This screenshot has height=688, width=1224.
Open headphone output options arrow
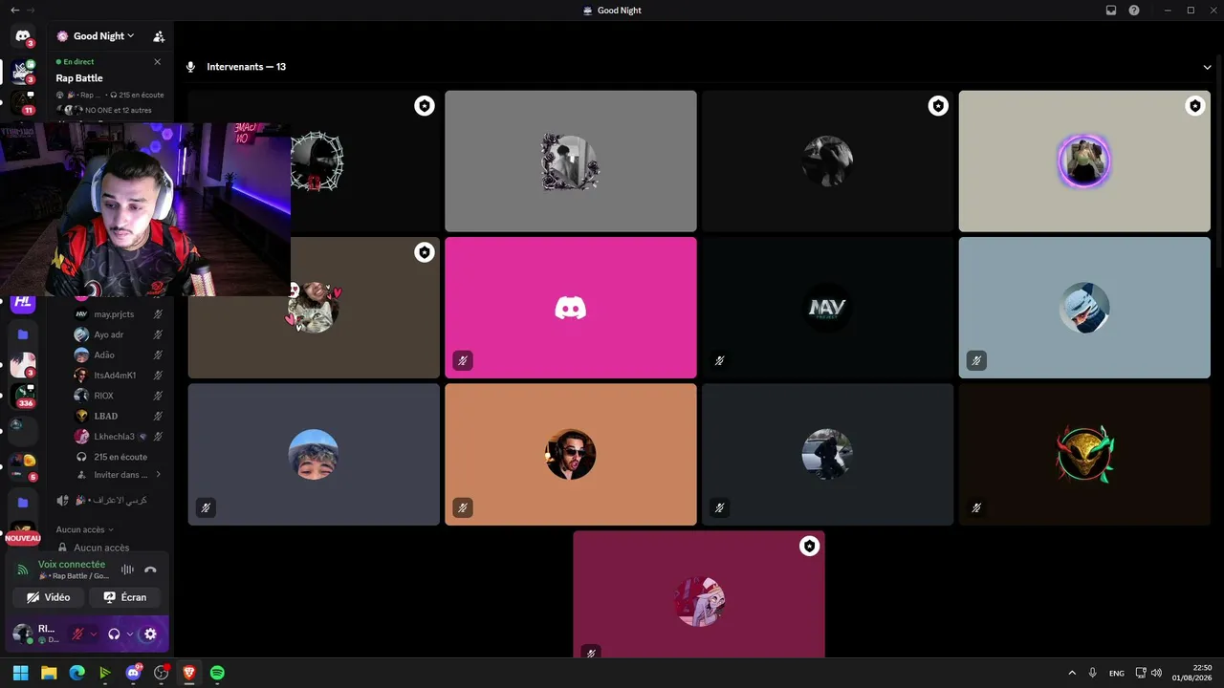point(130,634)
